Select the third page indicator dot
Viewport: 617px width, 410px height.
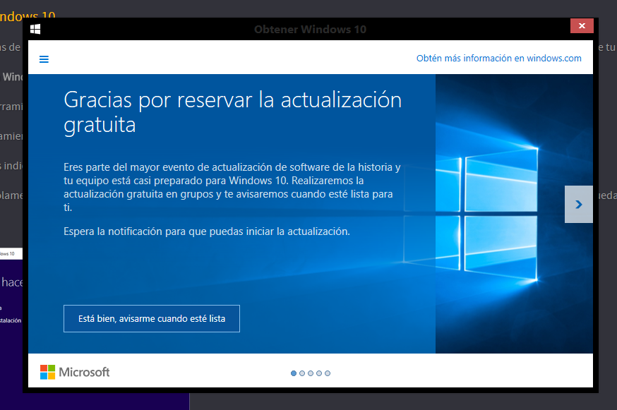pos(311,373)
